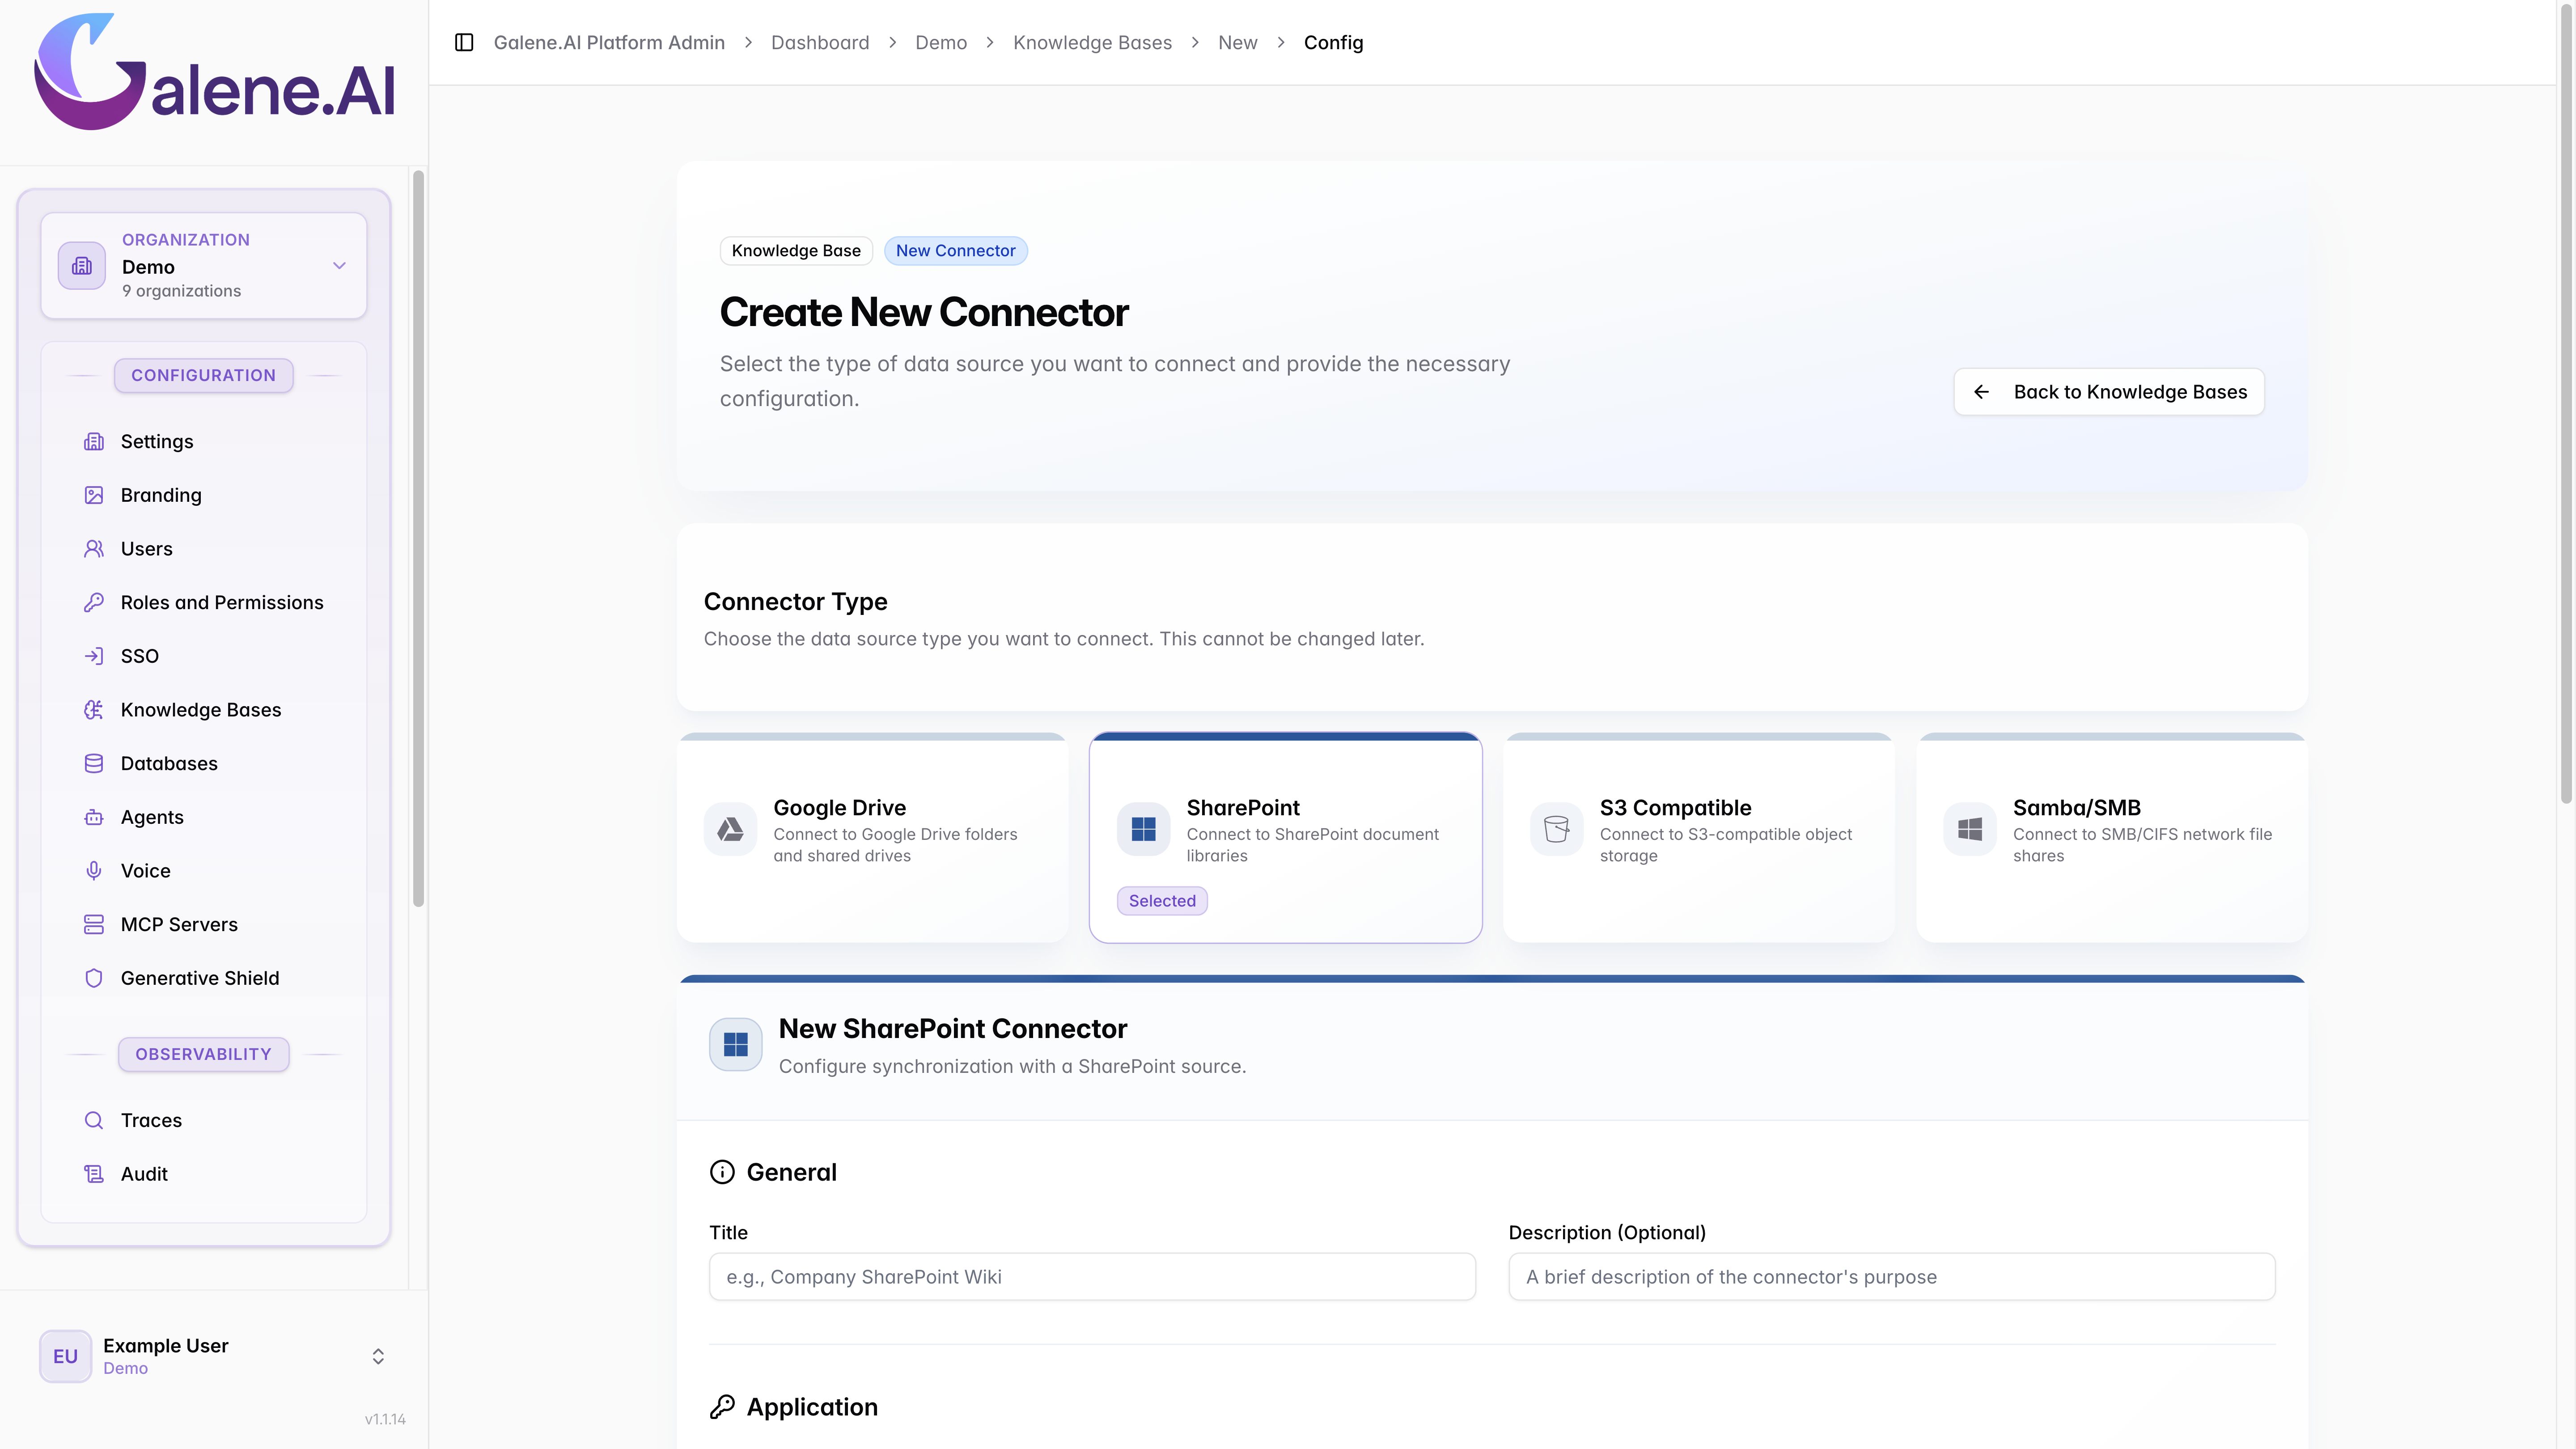This screenshot has height=1449, width=2576.
Task: Click the Title input field
Action: click(x=1093, y=1277)
